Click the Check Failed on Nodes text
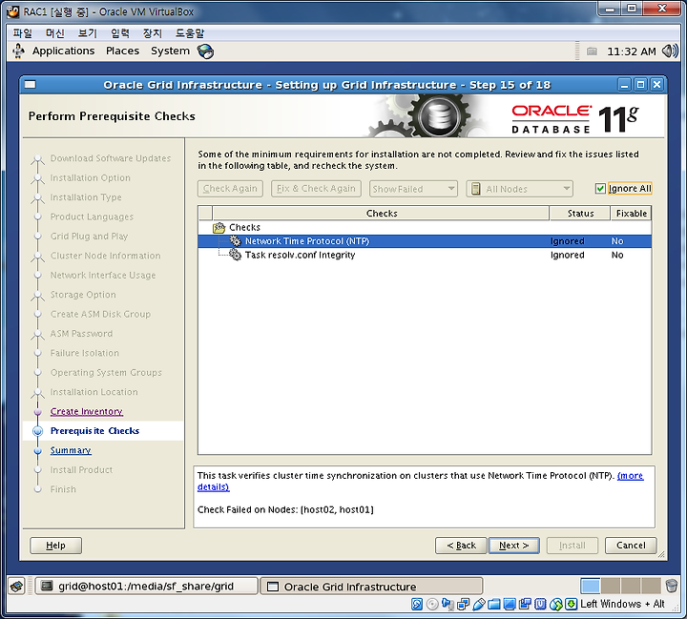Screen dimensions: 687x619 click(x=285, y=510)
